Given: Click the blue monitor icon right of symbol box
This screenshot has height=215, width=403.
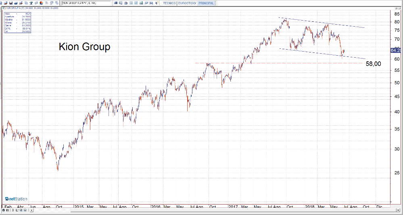Looking at the screenshot, I should 116,3.
